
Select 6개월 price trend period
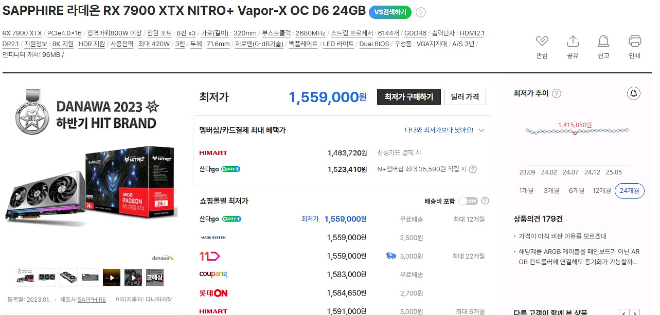pyautogui.click(x=577, y=191)
